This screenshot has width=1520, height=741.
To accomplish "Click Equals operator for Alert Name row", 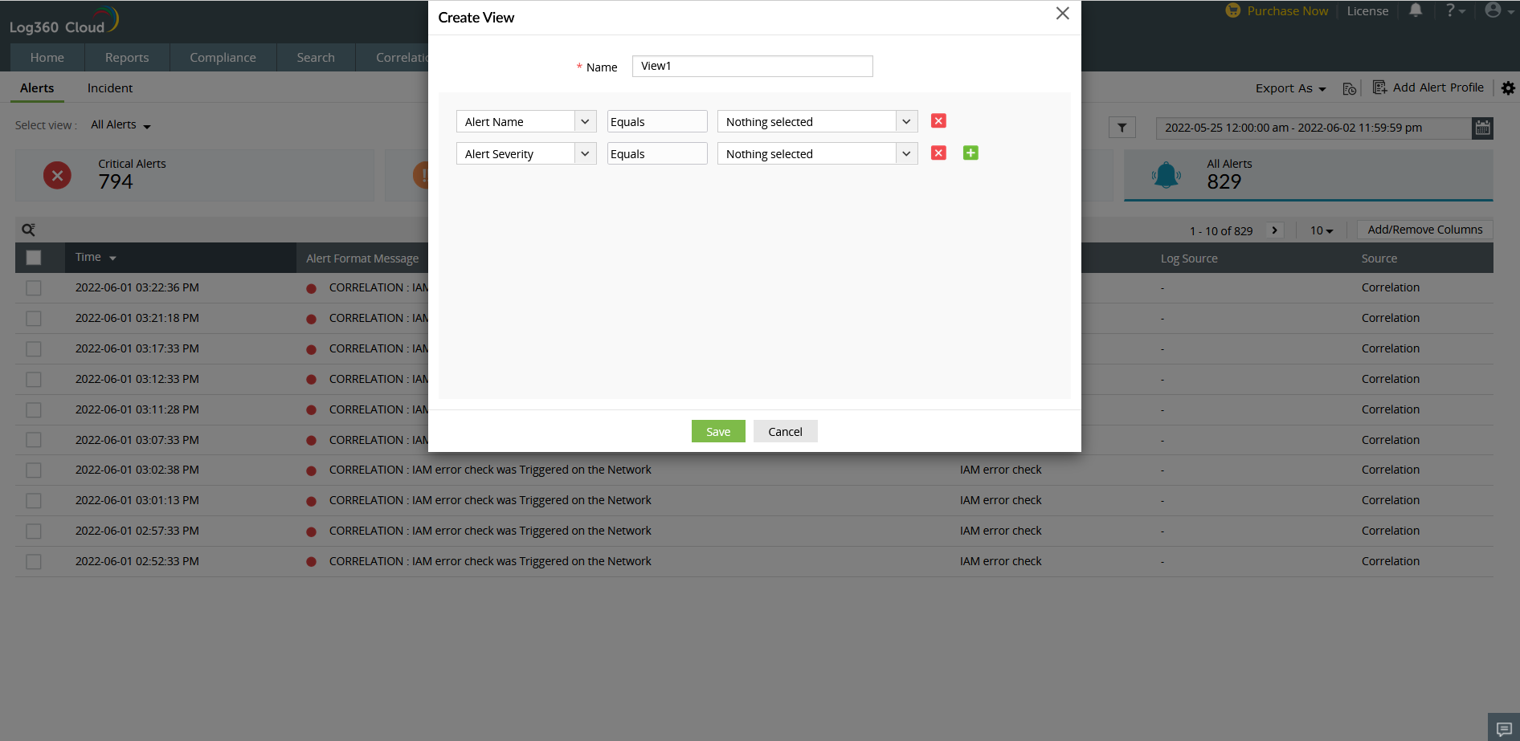I will [x=657, y=121].
